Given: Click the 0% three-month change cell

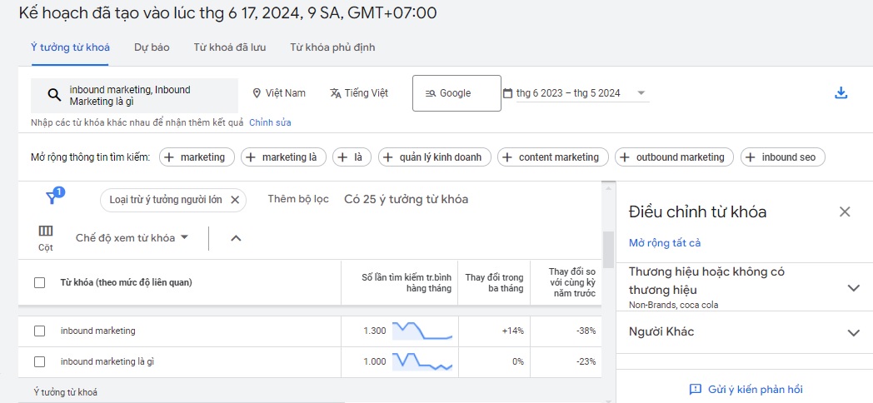Looking at the screenshot, I should click(518, 362).
